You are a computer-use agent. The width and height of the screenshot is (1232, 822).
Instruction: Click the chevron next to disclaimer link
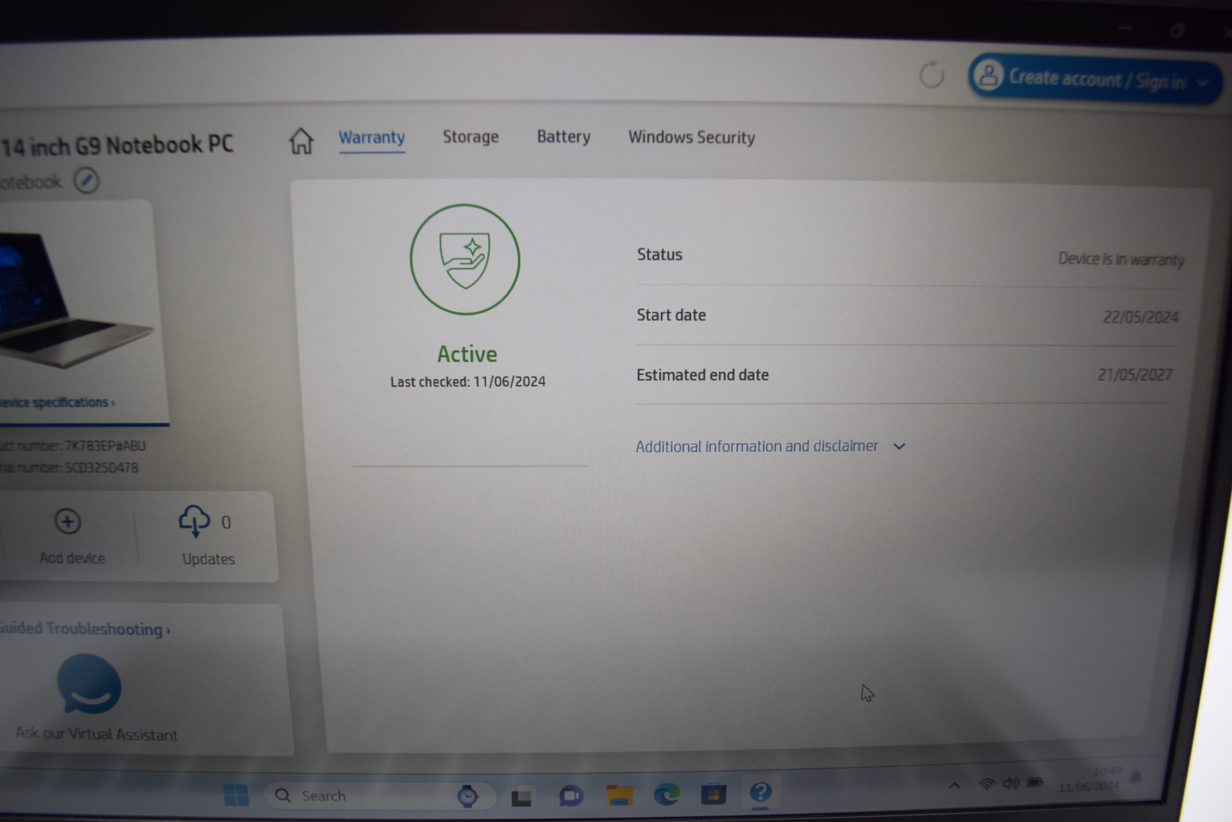coord(899,447)
